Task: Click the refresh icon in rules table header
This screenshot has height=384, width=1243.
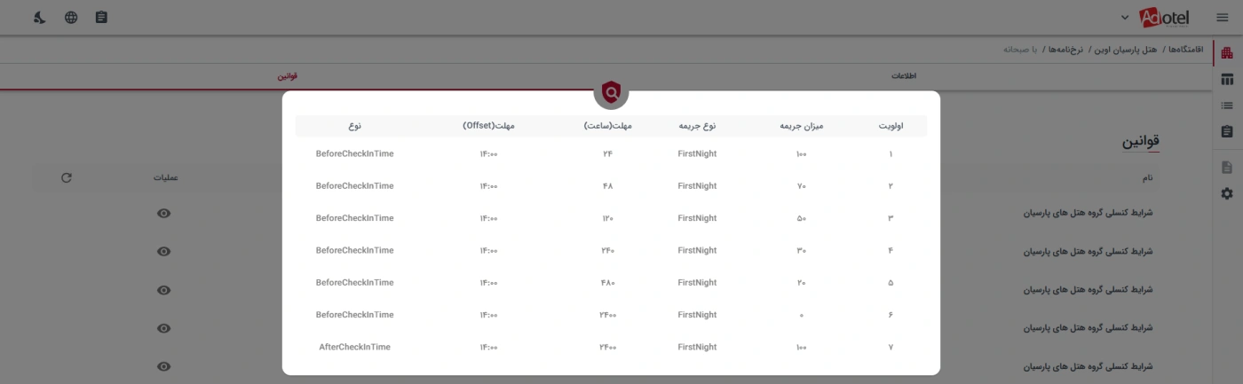Action: (x=67, y=177)
